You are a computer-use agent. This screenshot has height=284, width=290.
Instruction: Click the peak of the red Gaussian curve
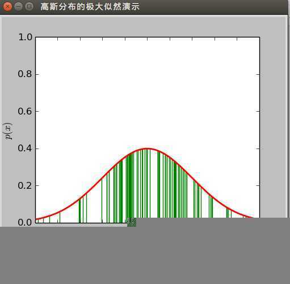point(148,149)
